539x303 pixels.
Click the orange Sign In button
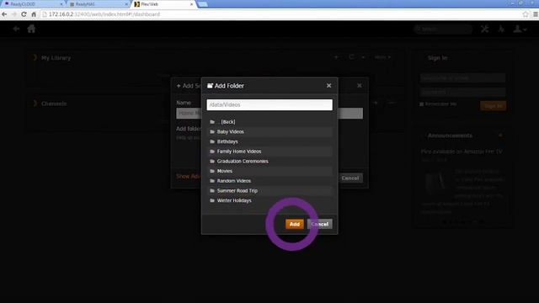pos(493,106)
